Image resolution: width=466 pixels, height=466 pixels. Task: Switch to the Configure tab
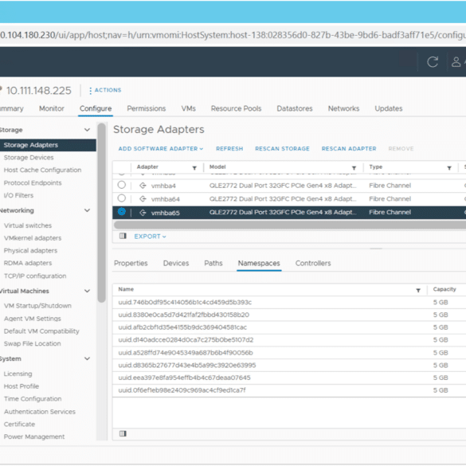point(96,108)
